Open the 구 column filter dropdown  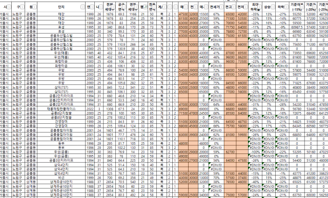[x=23, y=7]
